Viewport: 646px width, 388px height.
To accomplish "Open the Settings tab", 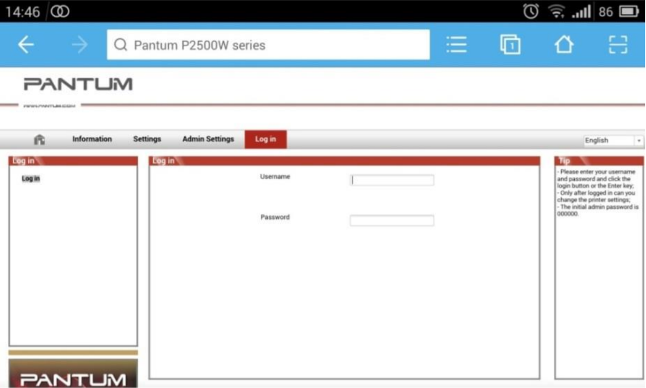I will 147,139.
